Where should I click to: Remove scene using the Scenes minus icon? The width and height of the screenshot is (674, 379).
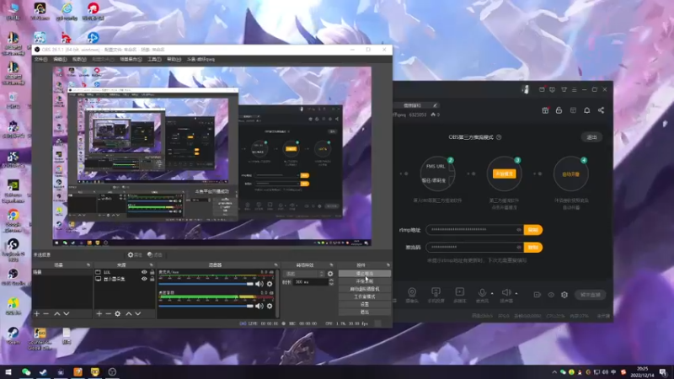pyautogui.click(x=46, y=313)
